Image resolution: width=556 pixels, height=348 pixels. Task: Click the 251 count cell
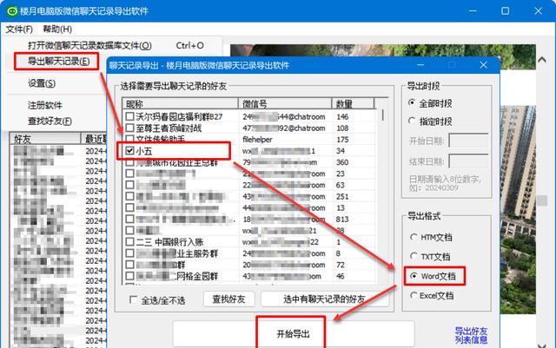pos(342,196)
